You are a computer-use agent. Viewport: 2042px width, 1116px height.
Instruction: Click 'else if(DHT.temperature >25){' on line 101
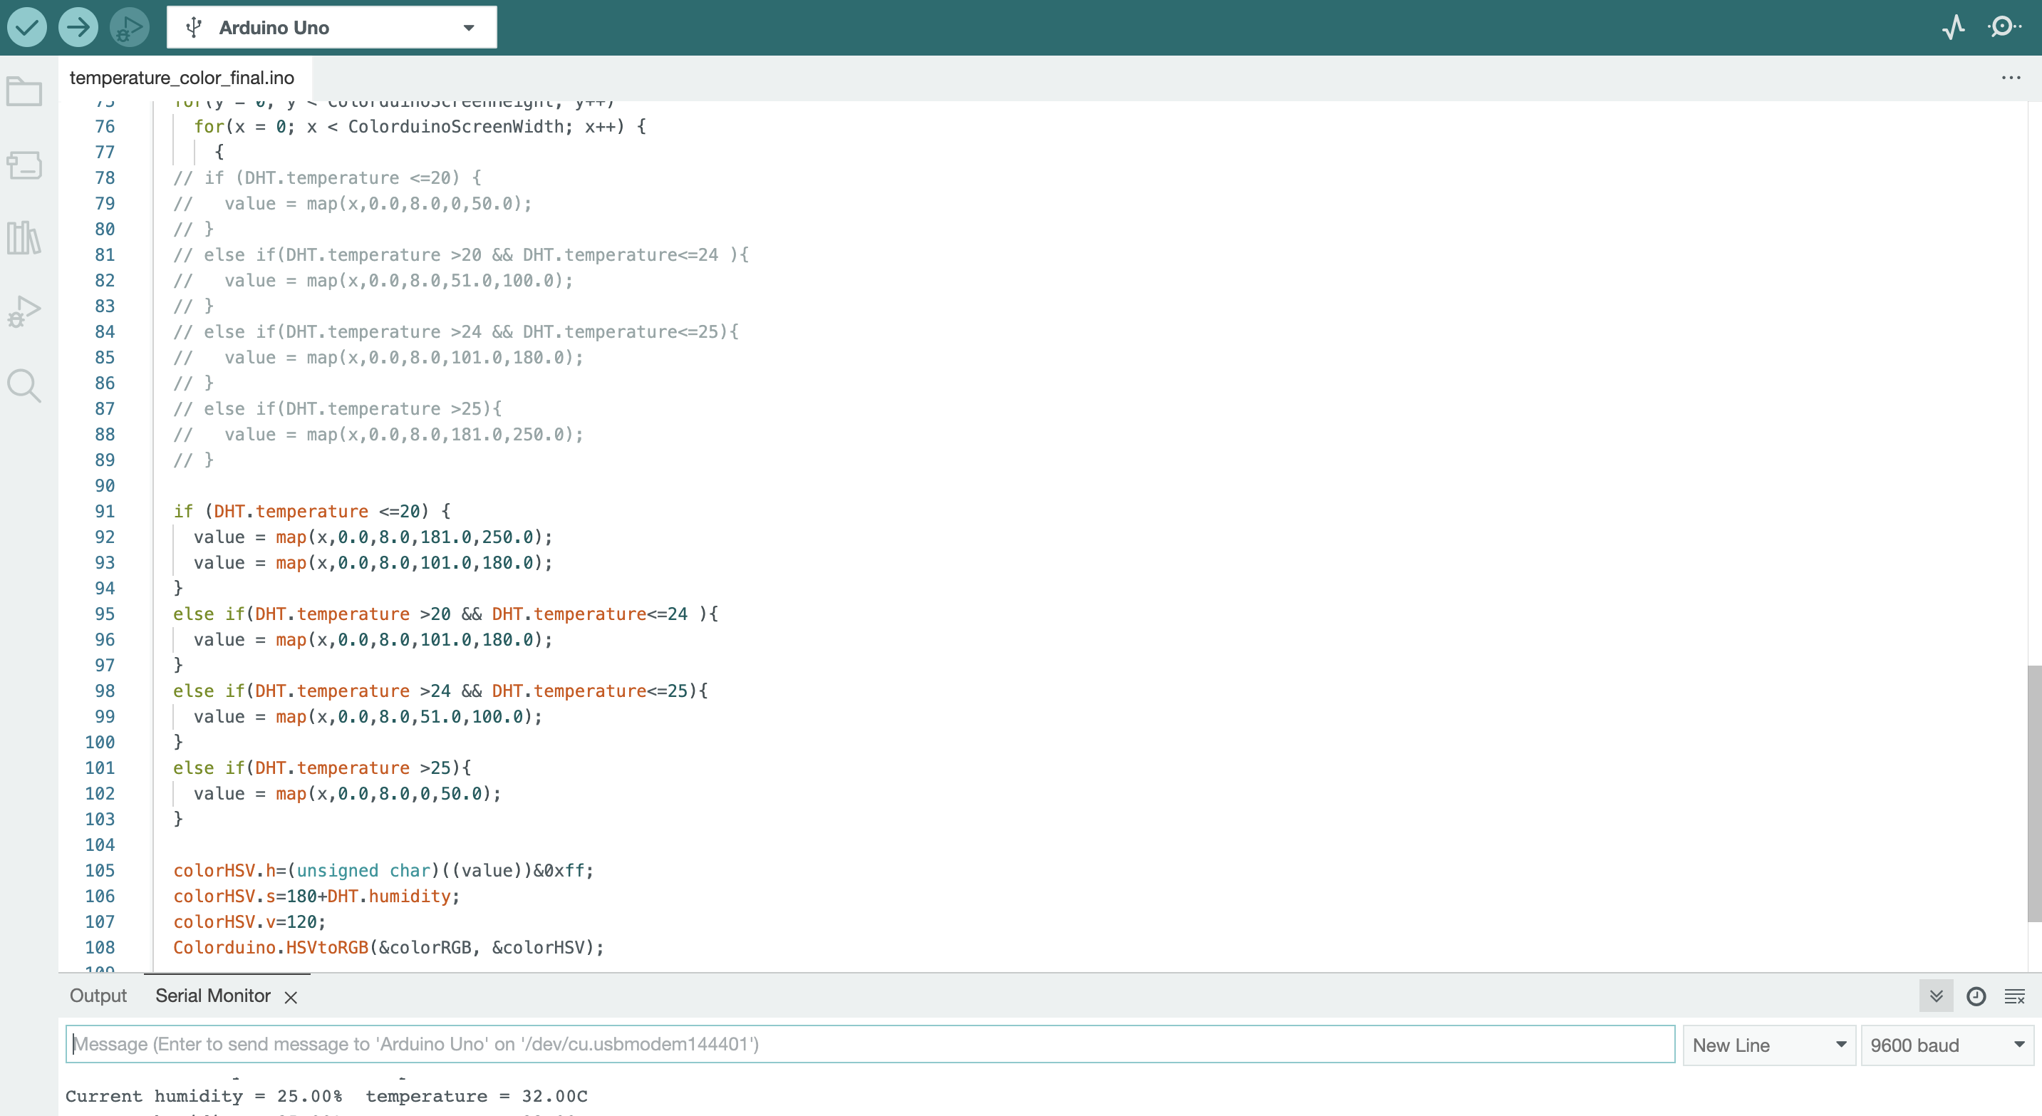(x=322, y=768)
